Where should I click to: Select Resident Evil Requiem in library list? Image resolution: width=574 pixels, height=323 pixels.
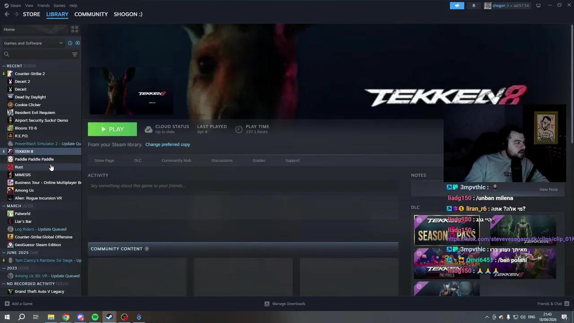tap(35, 113)
